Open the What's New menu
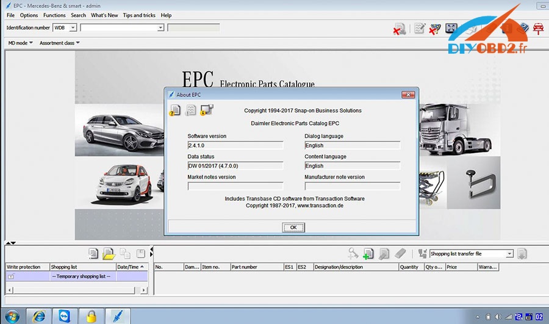 click(104, 15)
